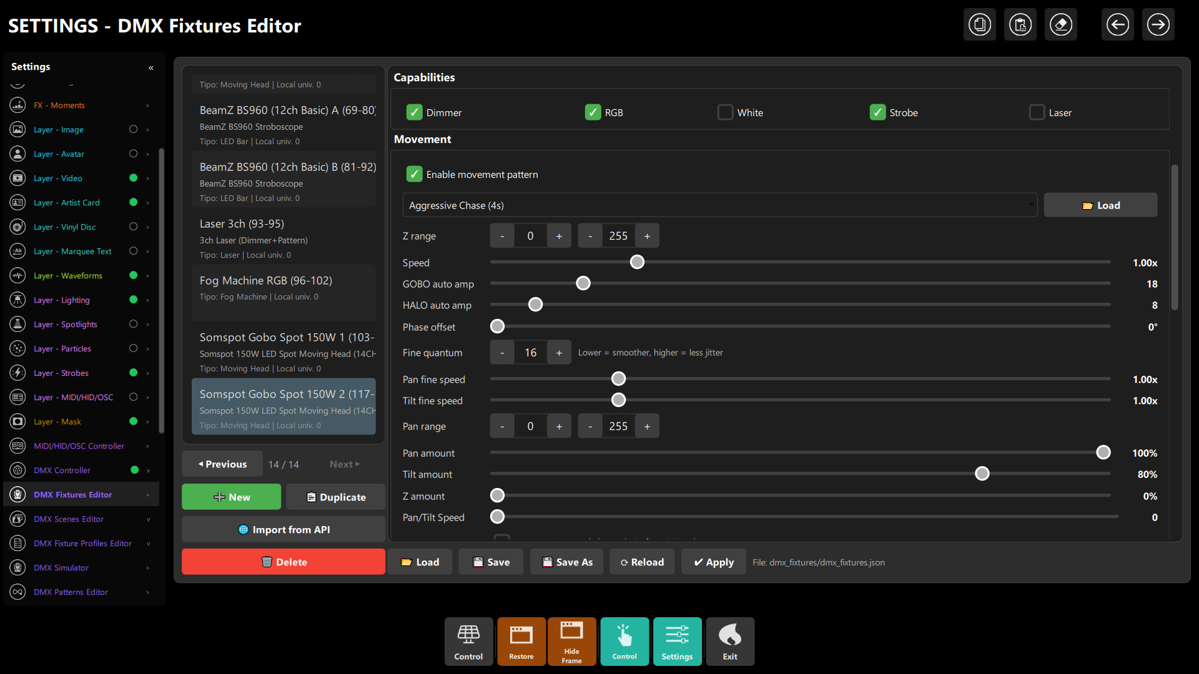
Task: Uncheck the RGB capability checkbox
Action: pyautogui.click(x=593, y=112)
